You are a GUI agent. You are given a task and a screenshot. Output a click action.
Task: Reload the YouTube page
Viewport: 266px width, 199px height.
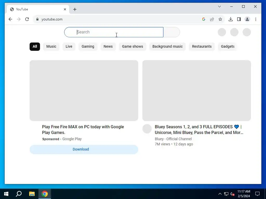click(27, 19)
